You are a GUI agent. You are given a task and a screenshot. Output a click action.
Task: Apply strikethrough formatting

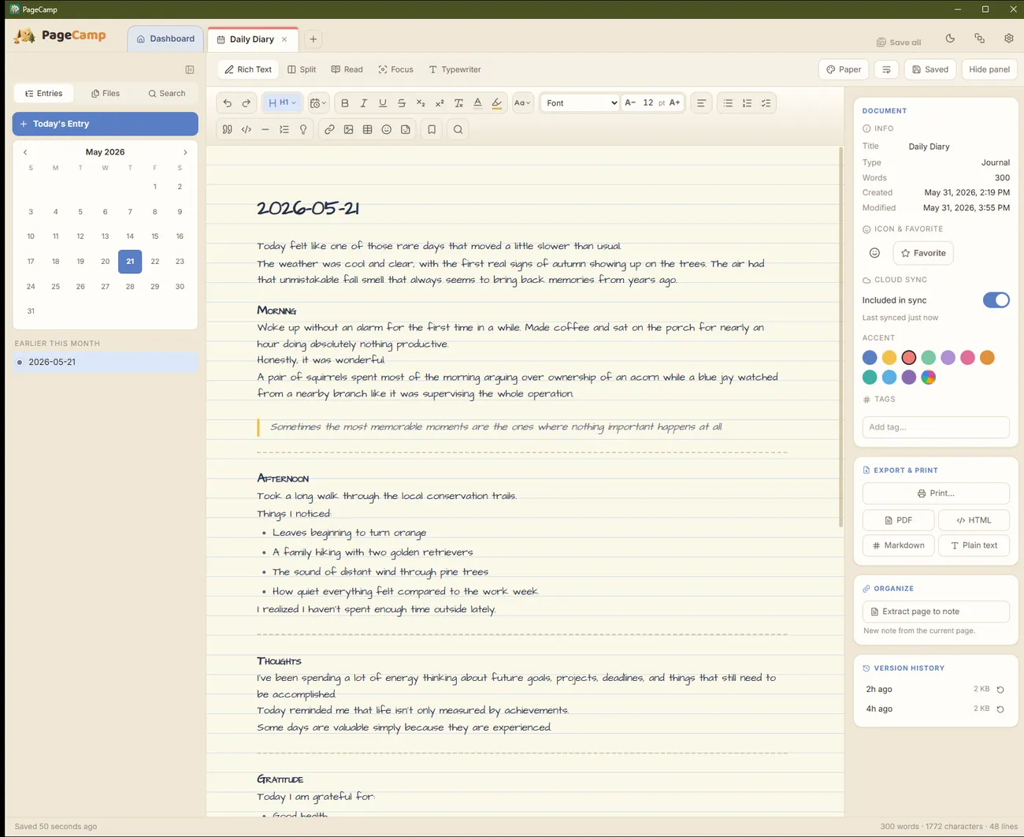click(x=402, y=103)
